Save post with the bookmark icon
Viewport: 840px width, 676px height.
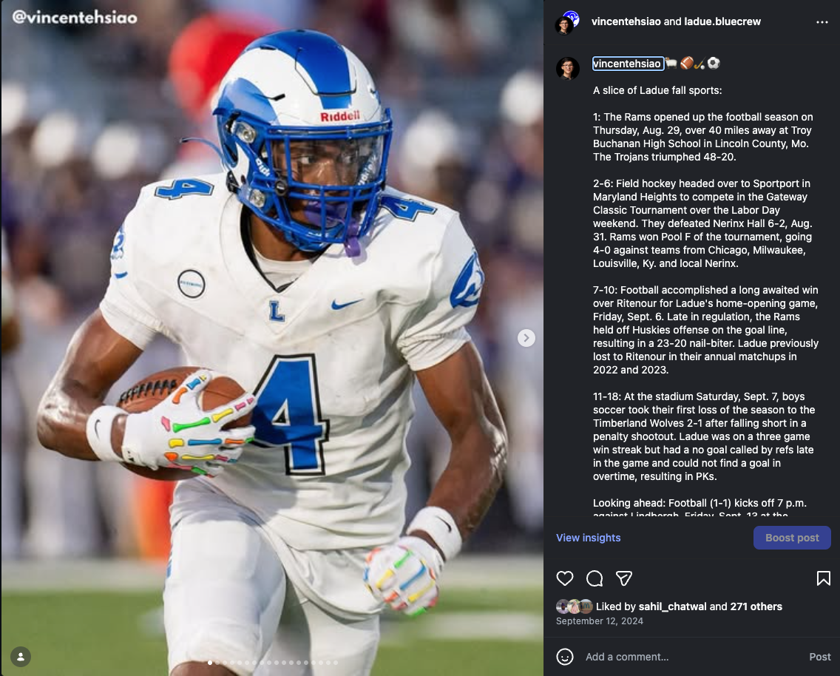pyautogui.click(x=824, y=578)
